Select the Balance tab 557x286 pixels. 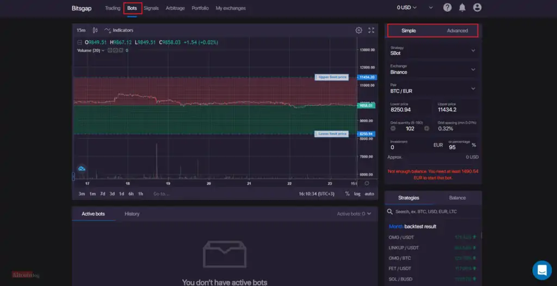(x=457, y=198)
